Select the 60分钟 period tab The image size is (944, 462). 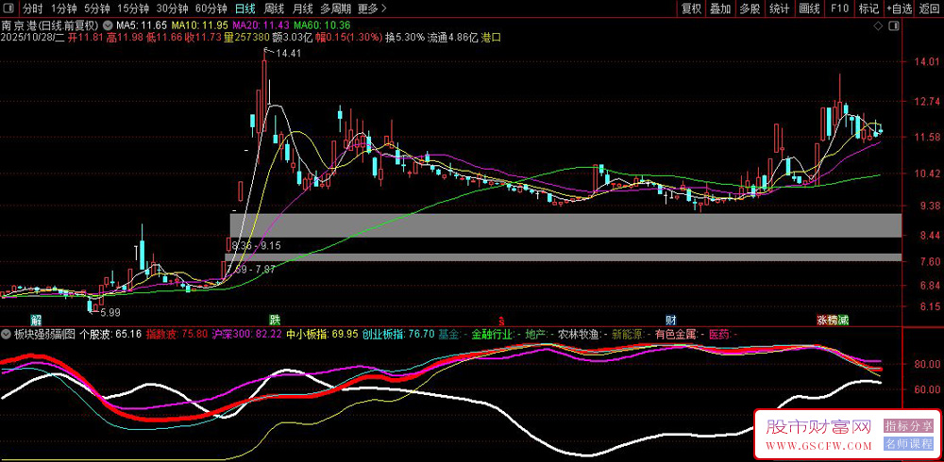tap(211, 8)
